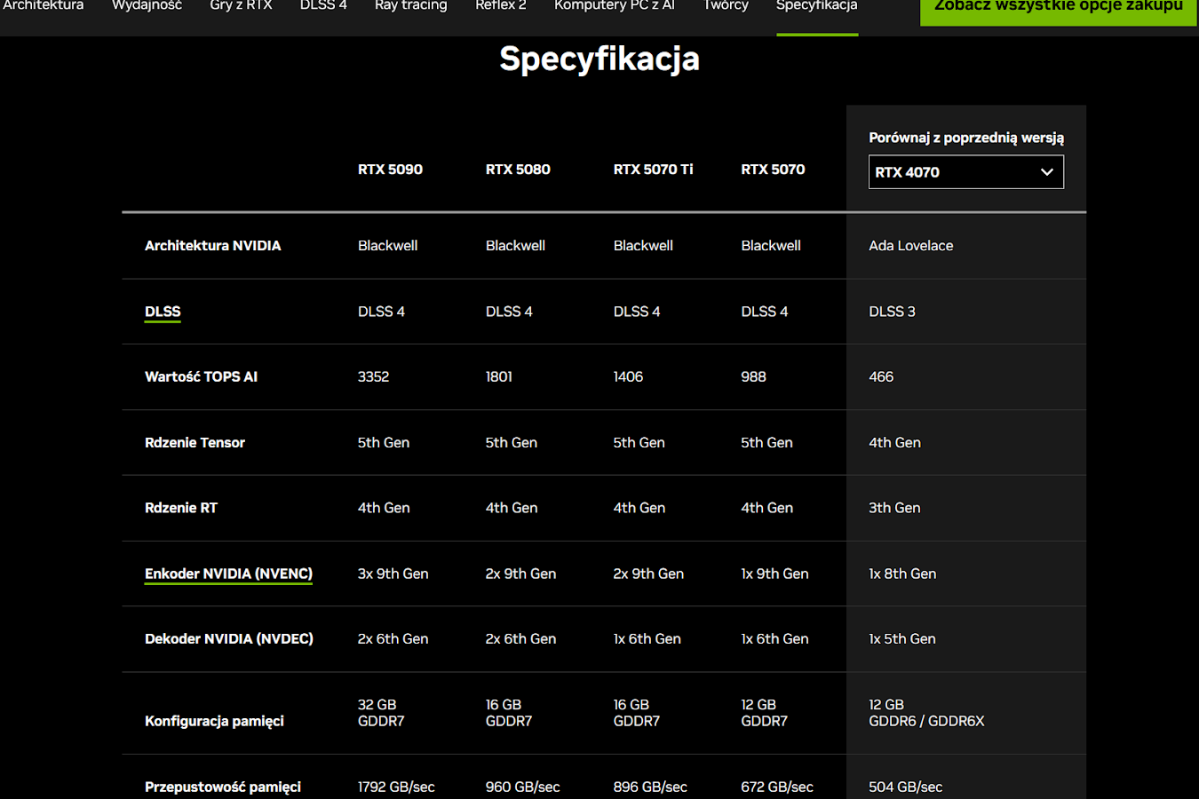Jump to the Ray tracing tab

tap(411, 5)
